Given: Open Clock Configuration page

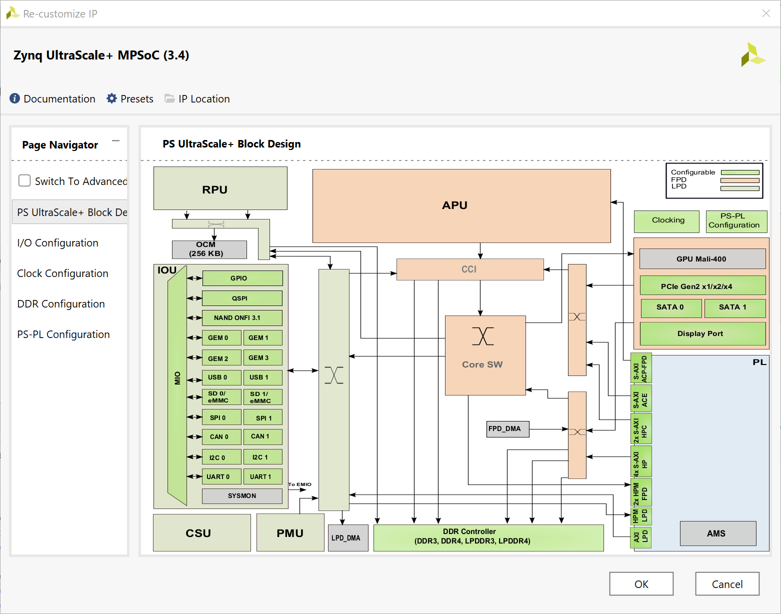Looking at the screenshot, I should click(x=62, y=273).
